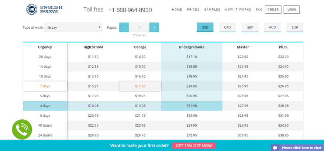Open the Type of work dropdown

click(x=73, y=27)
